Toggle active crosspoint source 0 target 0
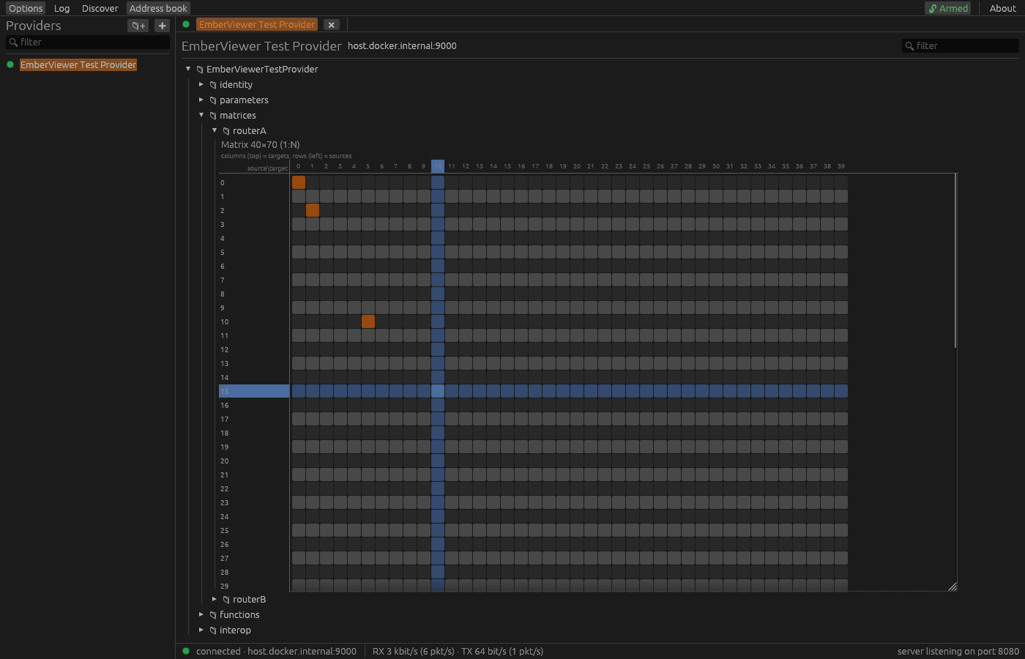 299,182
